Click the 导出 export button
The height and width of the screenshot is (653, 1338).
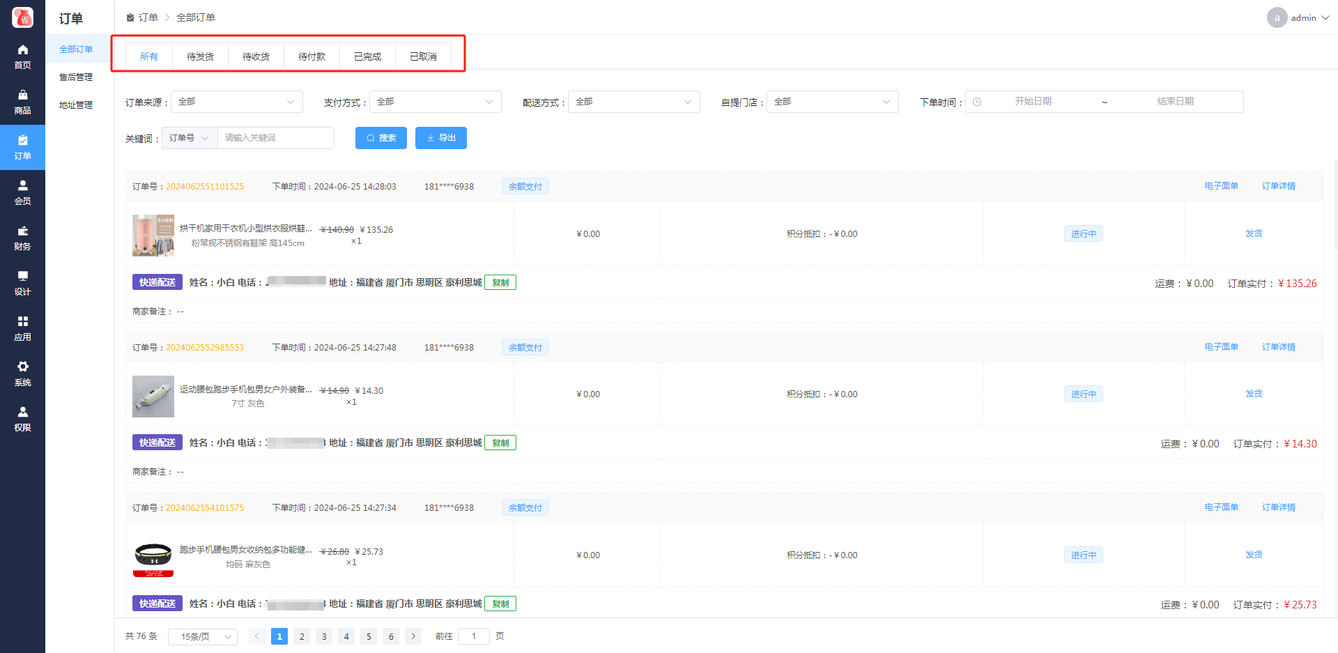(x=440, y=138)
